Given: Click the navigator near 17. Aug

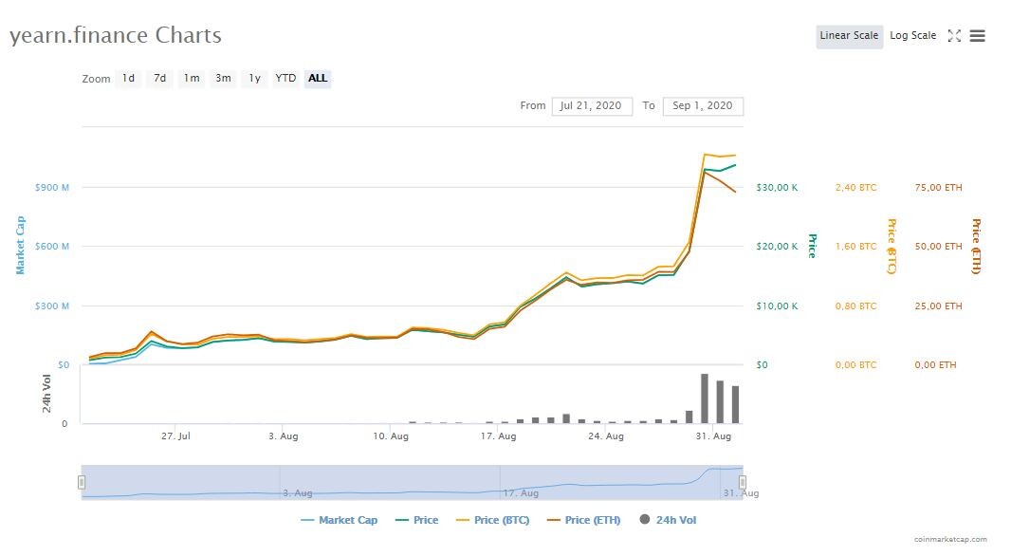Looking at the screenshot, I should [521, 493].
